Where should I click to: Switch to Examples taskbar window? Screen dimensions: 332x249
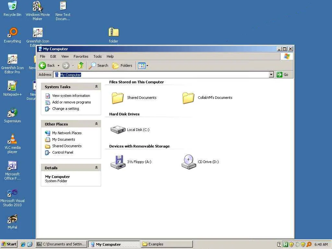coord(167,244)
